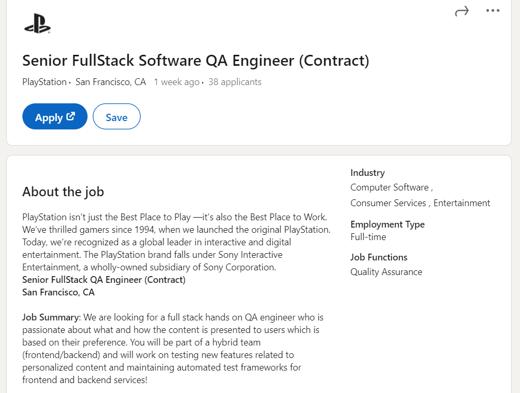Click the Job Functions section heading

click(379, 257)
